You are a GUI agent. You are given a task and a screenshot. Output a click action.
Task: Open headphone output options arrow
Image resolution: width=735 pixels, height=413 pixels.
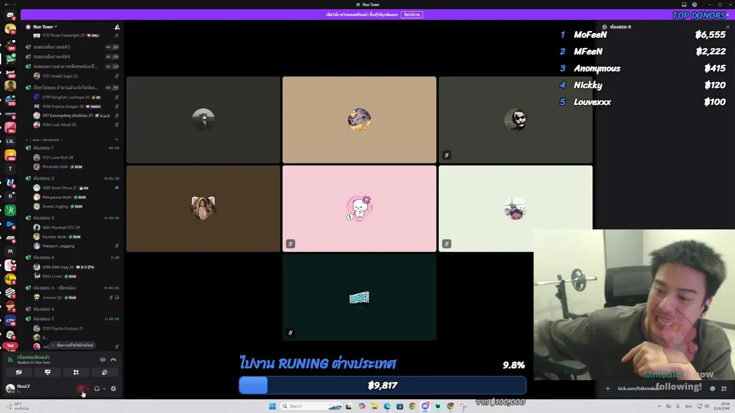103,389
